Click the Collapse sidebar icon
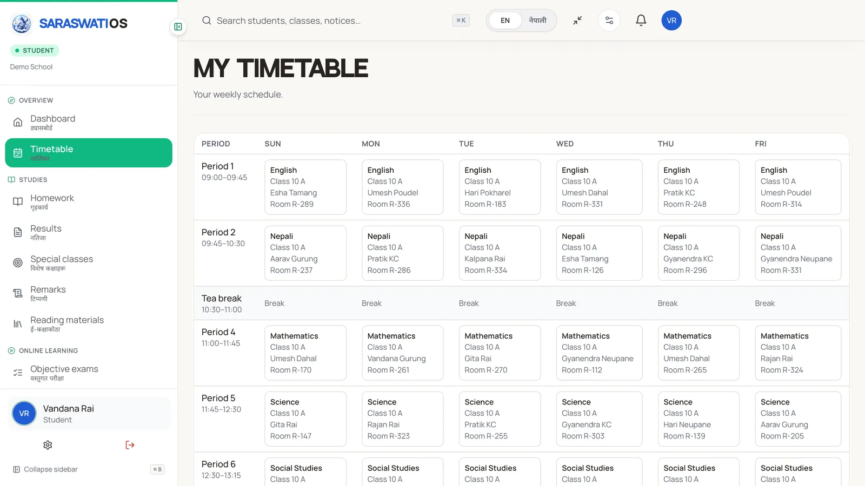865x486 pixels. click(x=17, y=469)
